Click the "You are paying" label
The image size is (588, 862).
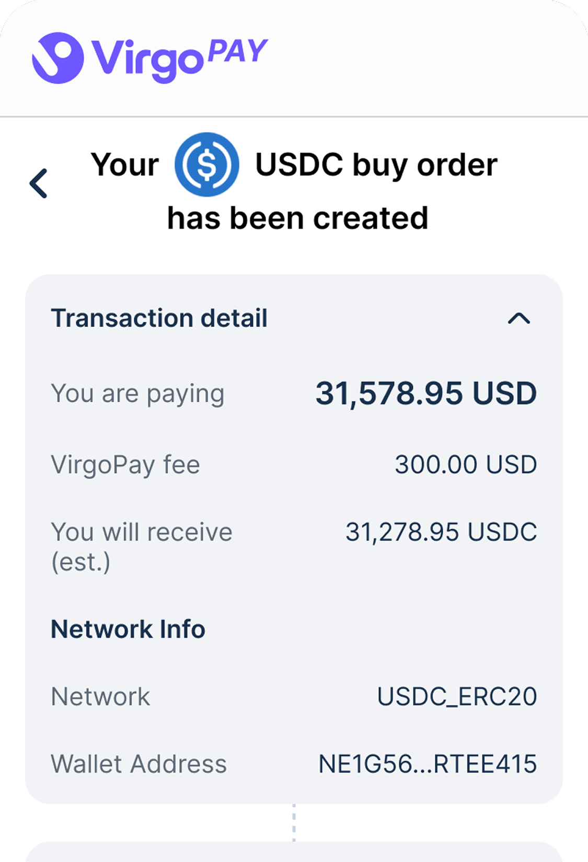click(137, 393)
